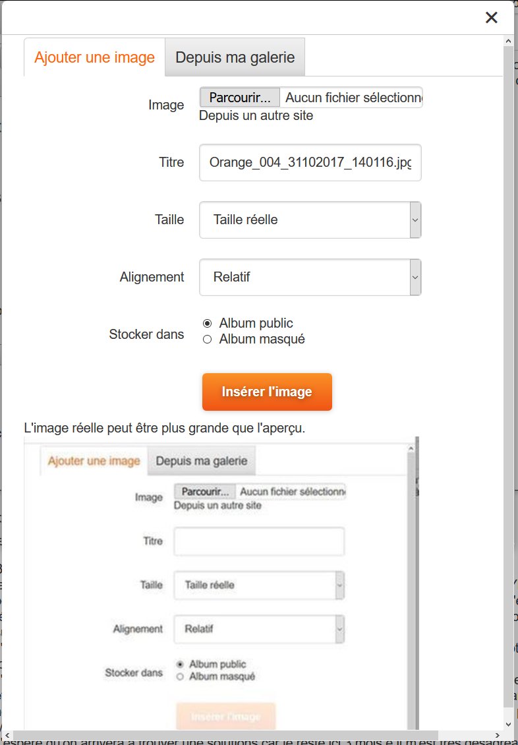Click the image preview thumbnail
The width and height of the screenshot is (518, 745).
tap(221, 583)
